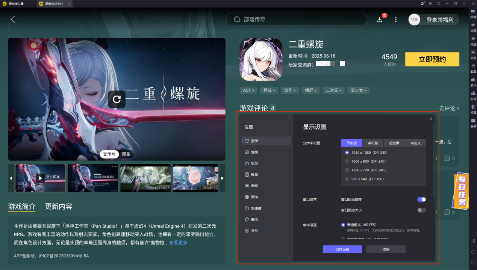Switch to the 自定义 resolution tab
477x270 pixels.
[415, 143]
